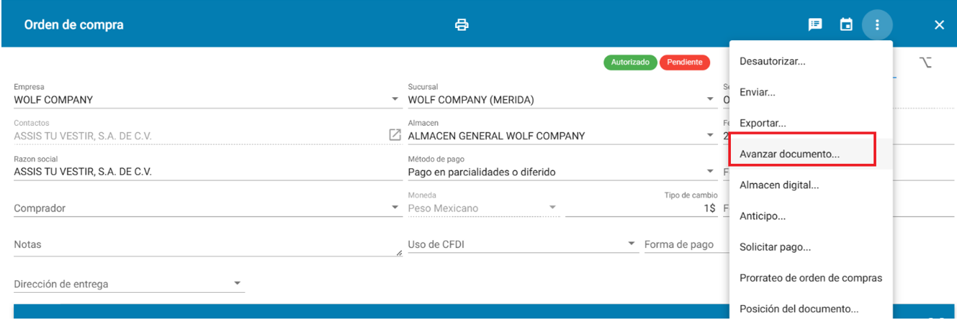Click the red Pendiente status badge
This screenshot has height=320, width=957.
pyautogui.click(x=685, y=63)
